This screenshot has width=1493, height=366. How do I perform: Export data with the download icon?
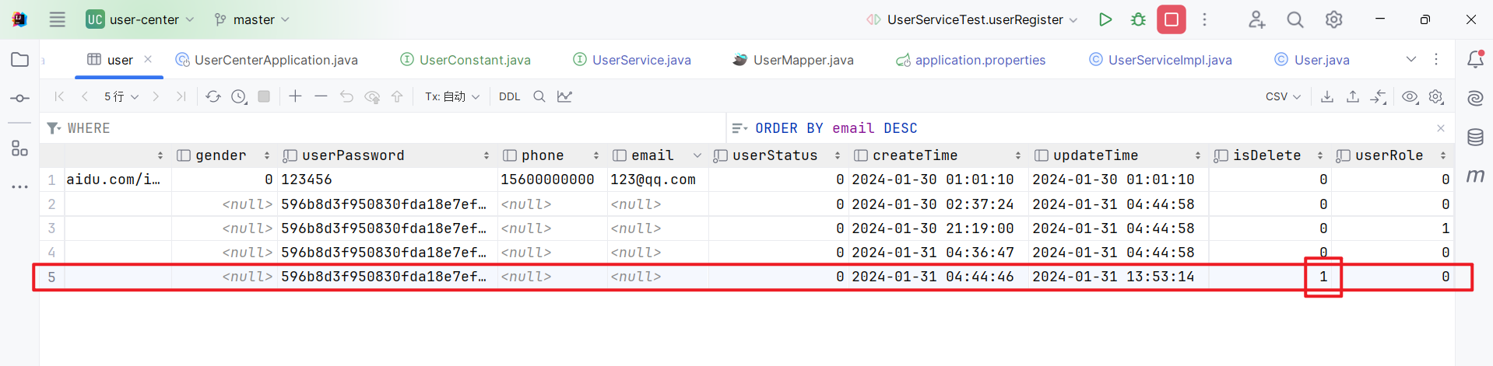point(1327,96)
